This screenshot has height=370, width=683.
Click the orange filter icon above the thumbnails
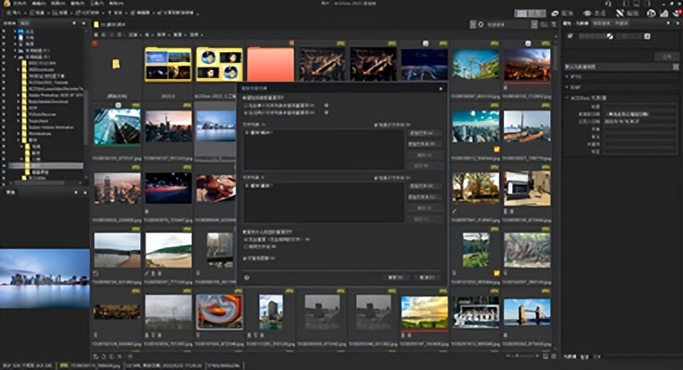95,42
